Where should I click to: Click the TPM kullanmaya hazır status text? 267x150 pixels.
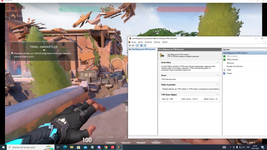[x=169, y=79]
